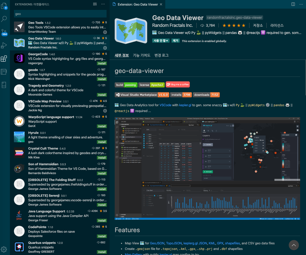This screenshot has height=255, width=306.
Task: Open the Search view
Action: tap(4, 19)
